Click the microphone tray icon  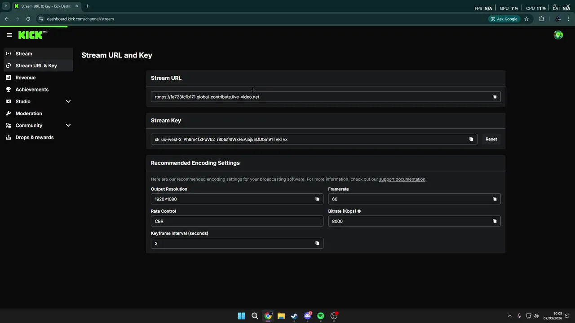click(x=519, y=316)
